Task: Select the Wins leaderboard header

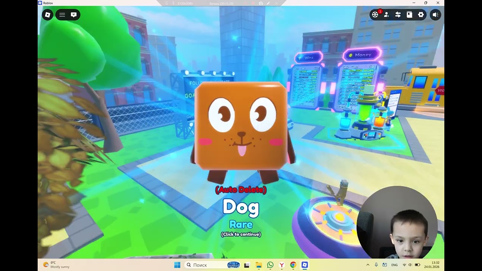Action: 309,58
